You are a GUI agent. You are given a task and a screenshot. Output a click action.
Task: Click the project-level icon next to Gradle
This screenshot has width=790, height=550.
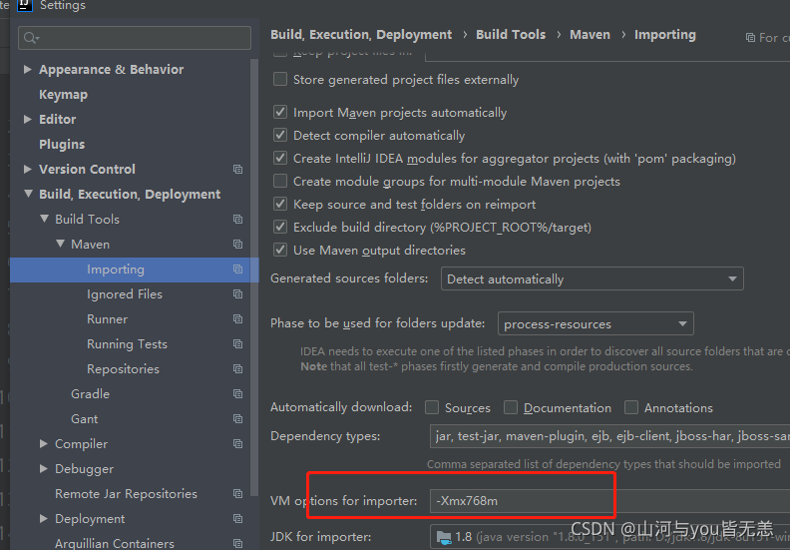(237, 393)
